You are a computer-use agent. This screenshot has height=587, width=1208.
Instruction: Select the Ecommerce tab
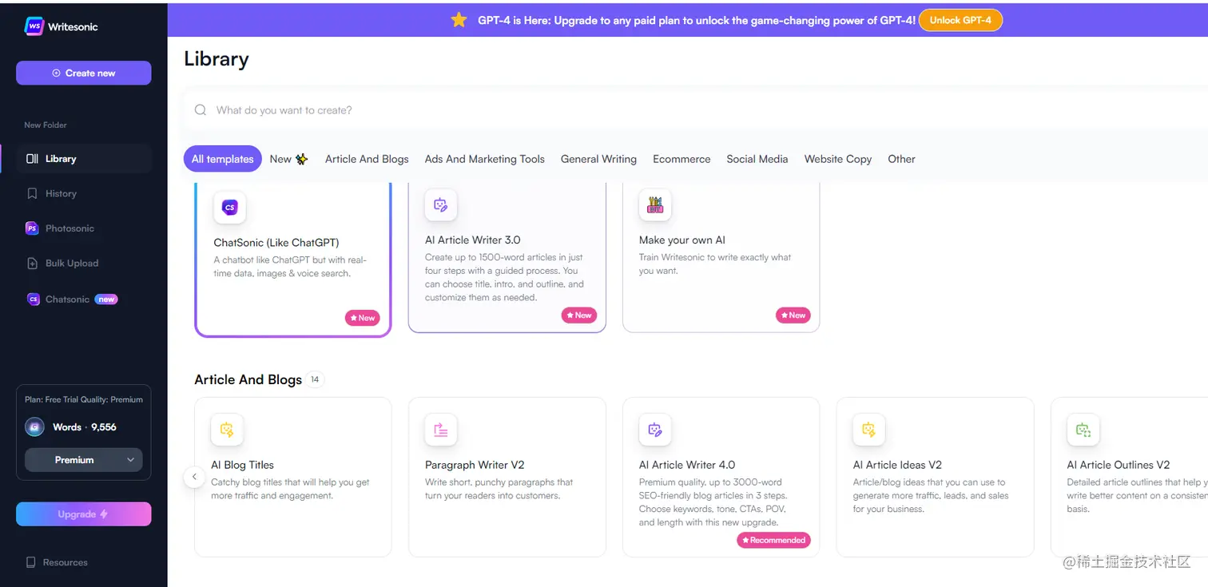pyautogui.click(x=681, y=159)
